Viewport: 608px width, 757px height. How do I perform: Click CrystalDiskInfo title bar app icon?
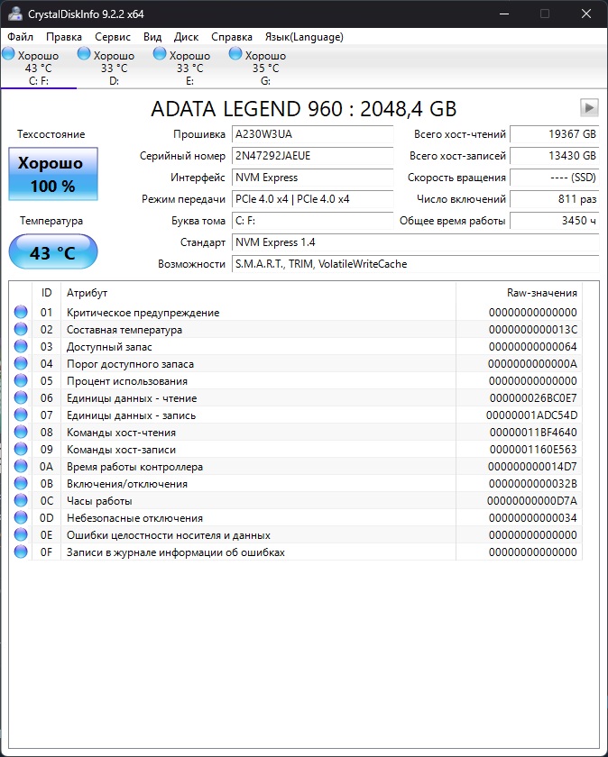click(15, 14)
